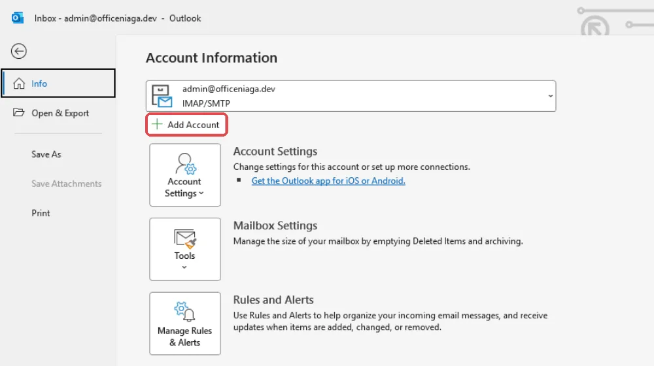The image size is (654, 366).
Task: Open the Account Settings dropdown button
Action: (185, 175)
